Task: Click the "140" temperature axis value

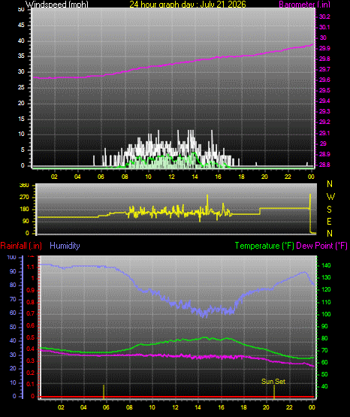Action: 326,265
